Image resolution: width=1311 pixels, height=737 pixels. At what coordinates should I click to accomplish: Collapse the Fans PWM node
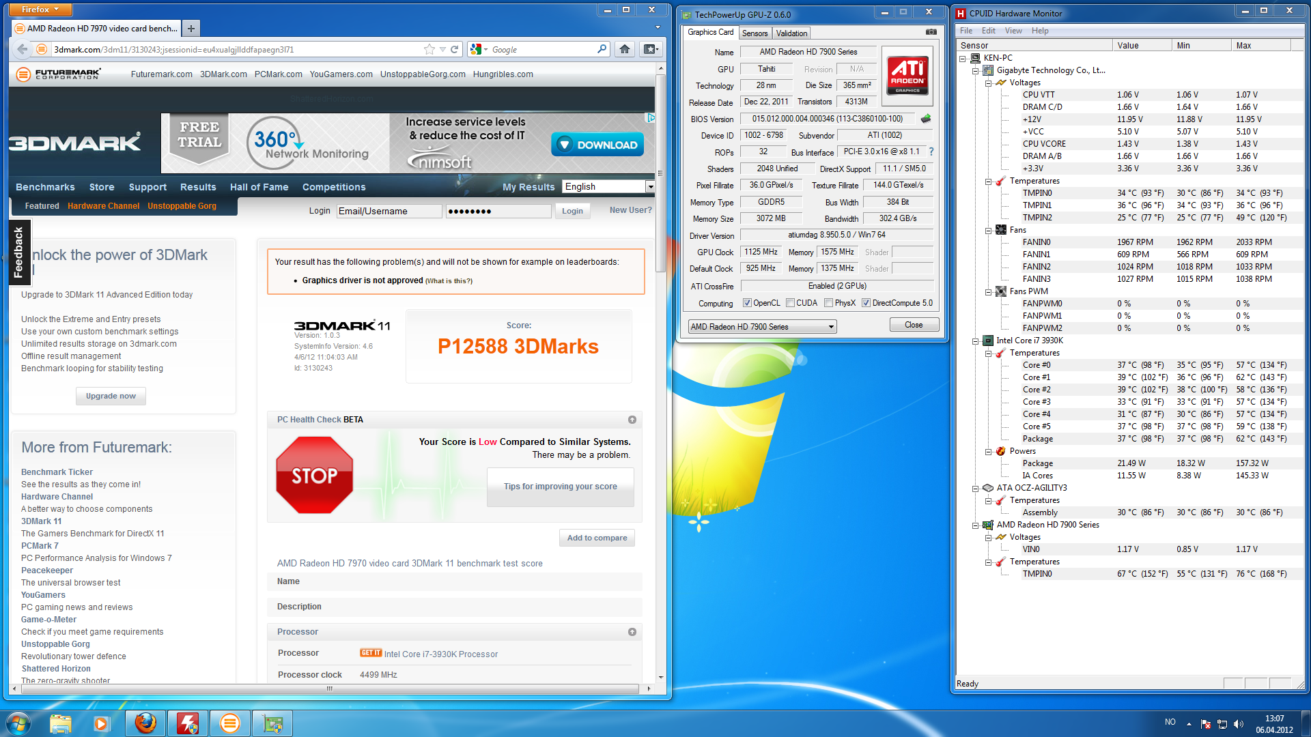(x=988, y=291)
